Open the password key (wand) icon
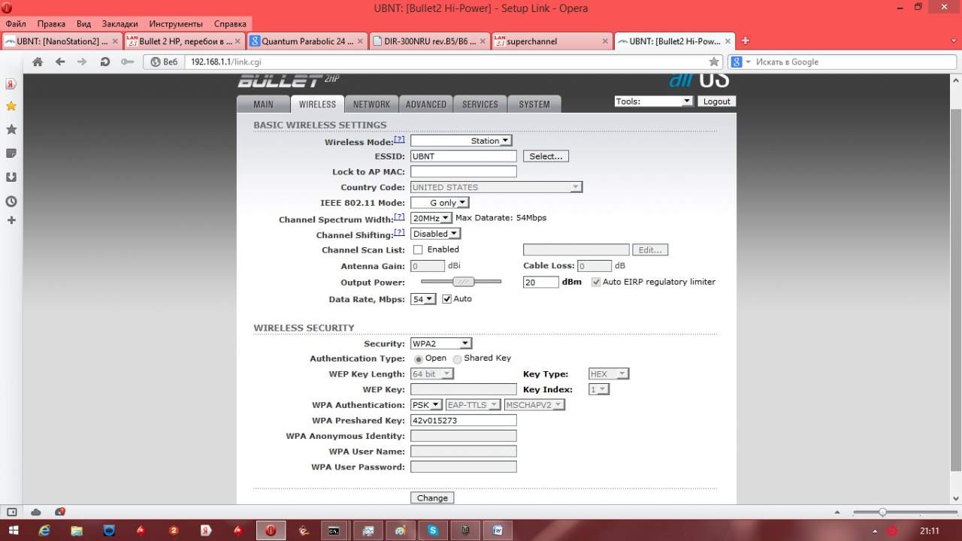Image resolution: width=962 pixels, height=541 pixels. pyautogui.click(x=127, y=62)
